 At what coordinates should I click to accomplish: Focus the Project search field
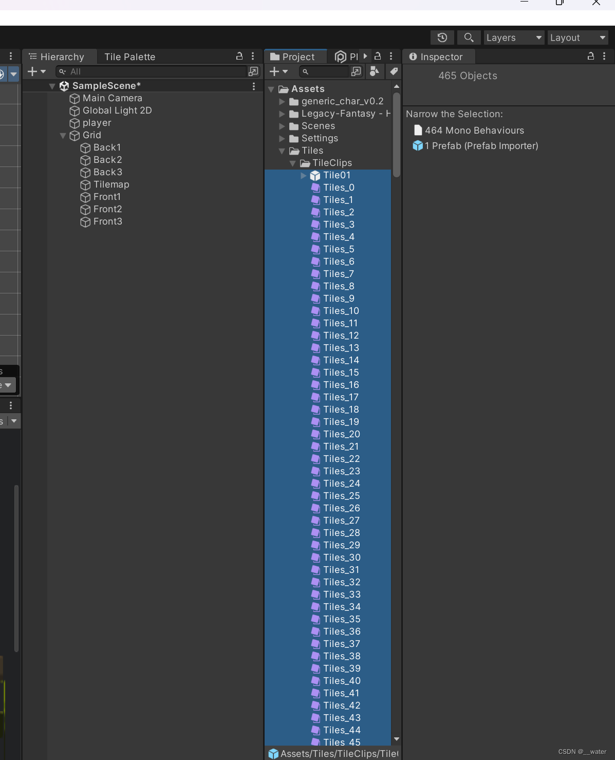tap(323, 71)
